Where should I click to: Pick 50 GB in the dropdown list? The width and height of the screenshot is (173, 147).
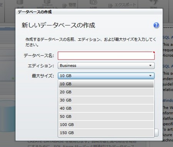click(106, 117)
